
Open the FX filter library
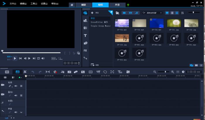tap(85, 50)
